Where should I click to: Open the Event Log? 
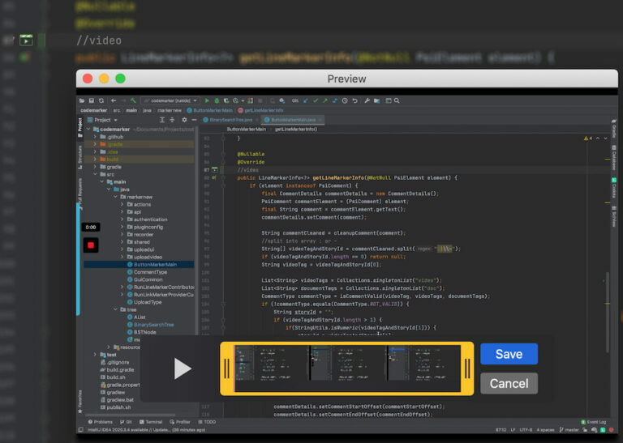coord(594,422)
